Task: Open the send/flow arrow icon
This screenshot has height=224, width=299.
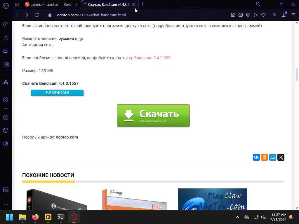Action: pos(256,15)
